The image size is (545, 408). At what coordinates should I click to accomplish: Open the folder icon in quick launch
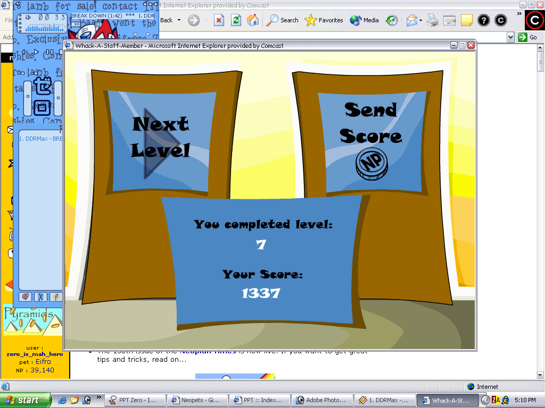point(74,400)
